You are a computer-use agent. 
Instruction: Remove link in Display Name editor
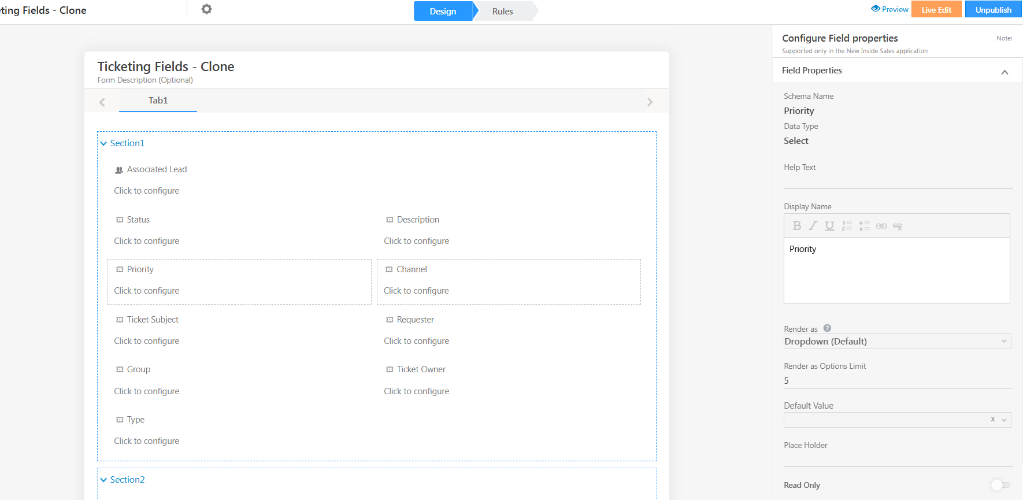pyautogui.click(x=898, y=226)
